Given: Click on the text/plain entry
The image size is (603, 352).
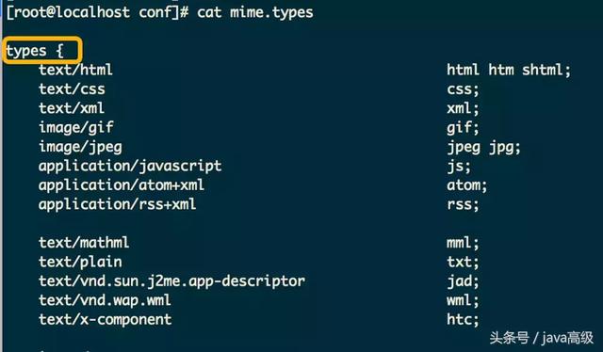Looking at the screenshot, I should [80, 262].
